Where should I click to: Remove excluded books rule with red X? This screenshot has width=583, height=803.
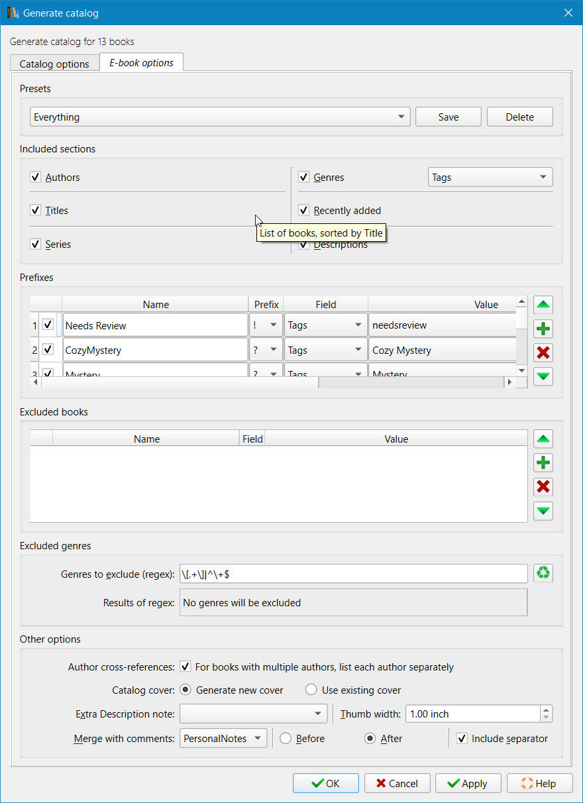coord(543,487)
